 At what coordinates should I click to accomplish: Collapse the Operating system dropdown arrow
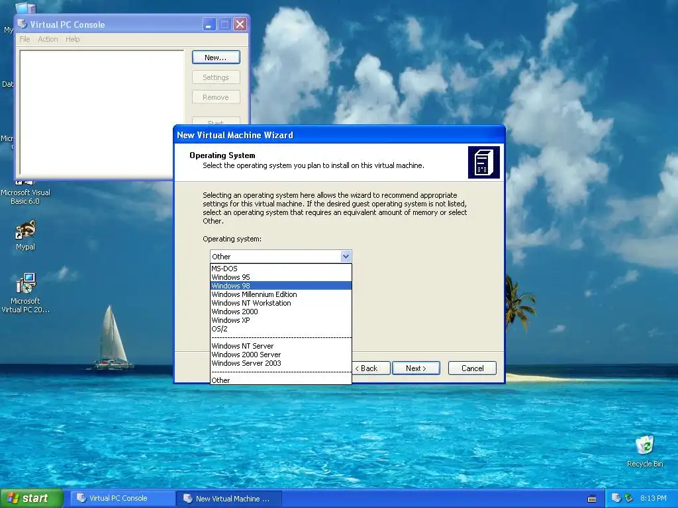click(x=346, y=256)
